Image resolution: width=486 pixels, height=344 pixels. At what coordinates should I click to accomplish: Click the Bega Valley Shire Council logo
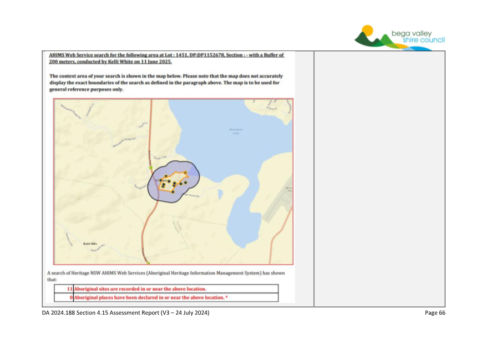tap(399, 38)
